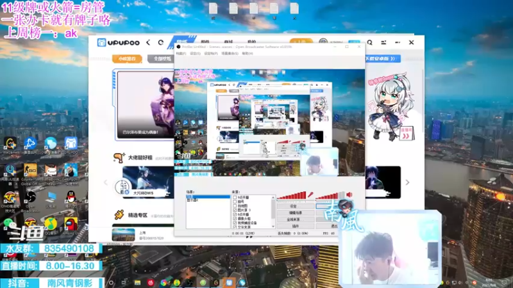Click taskbar NetEase Music red icon
This screenshot has height=288, width=513.
coord(151,283)
